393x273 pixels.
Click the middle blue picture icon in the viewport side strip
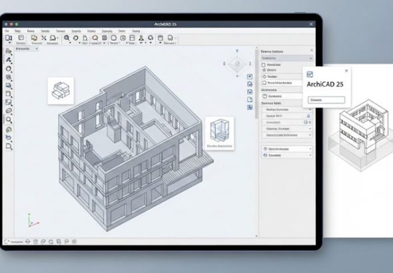coord(250,92)
